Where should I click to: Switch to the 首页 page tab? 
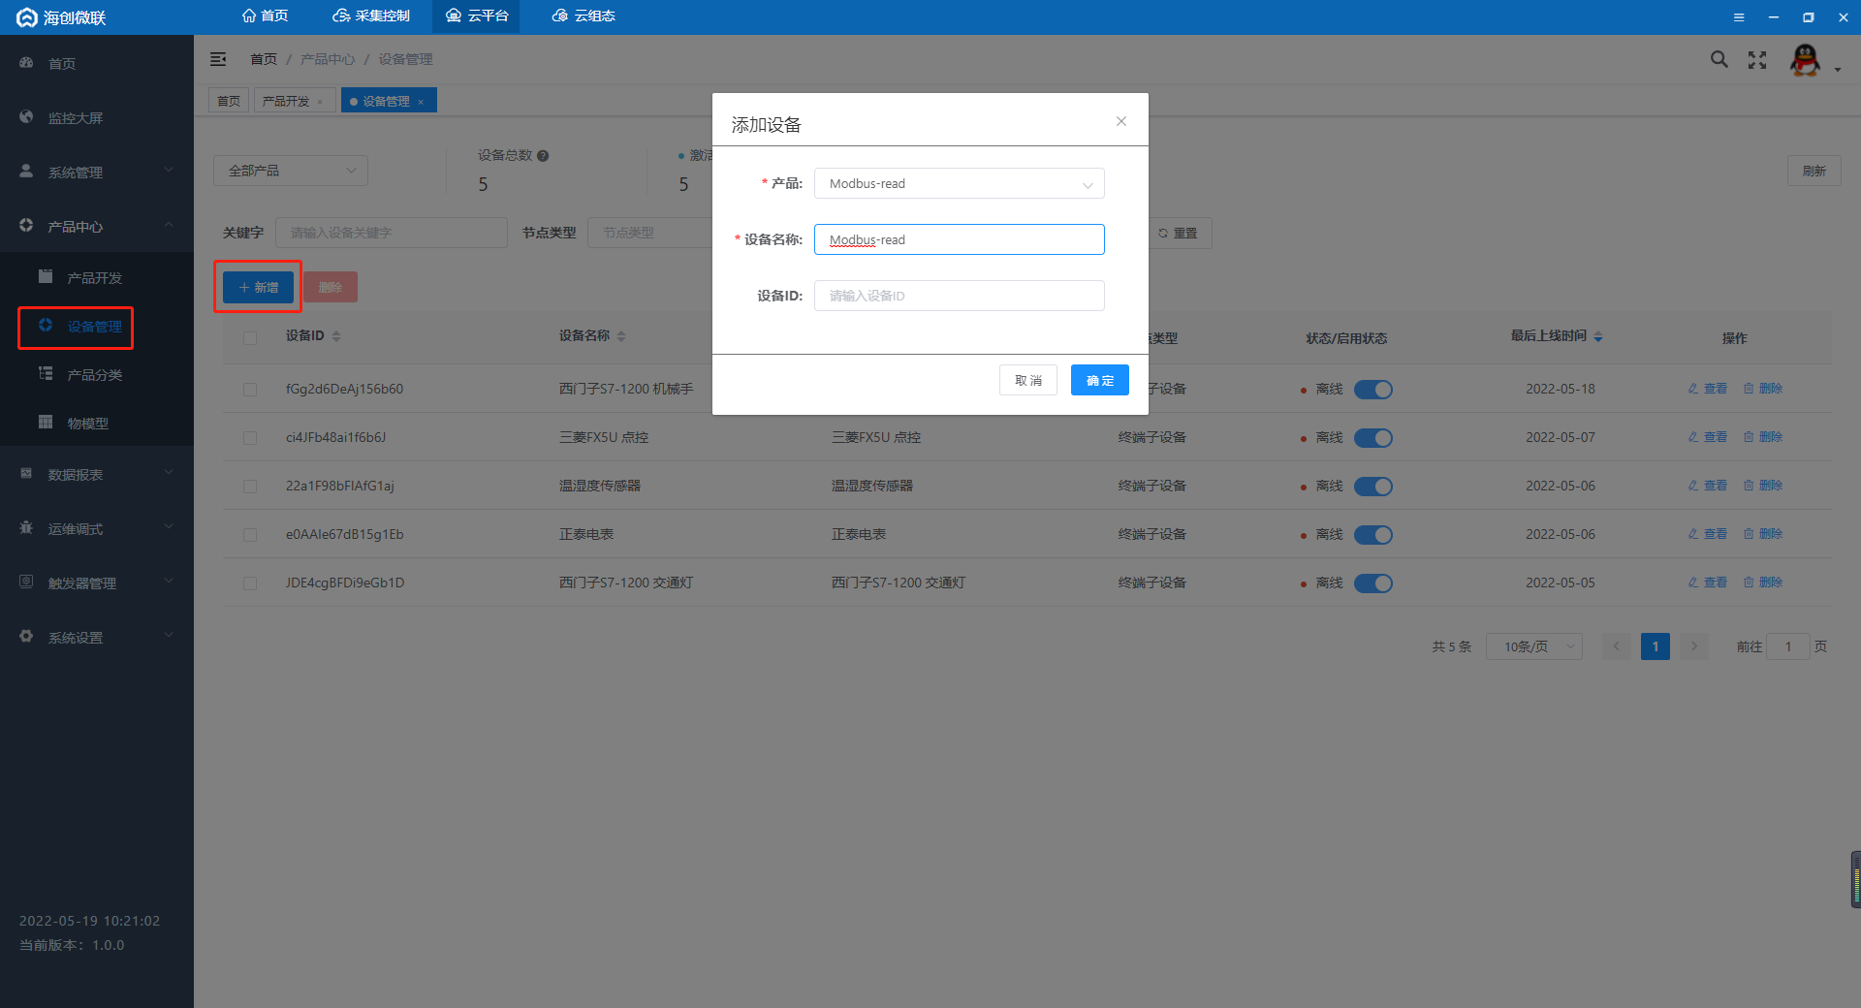[x=229, y=101]
